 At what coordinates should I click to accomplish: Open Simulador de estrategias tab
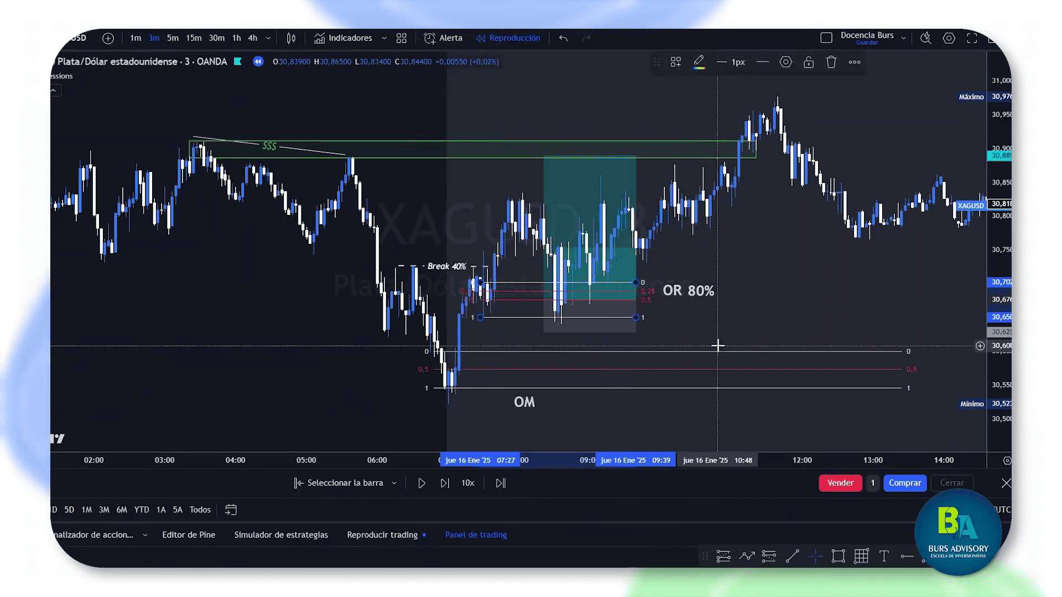281,535
